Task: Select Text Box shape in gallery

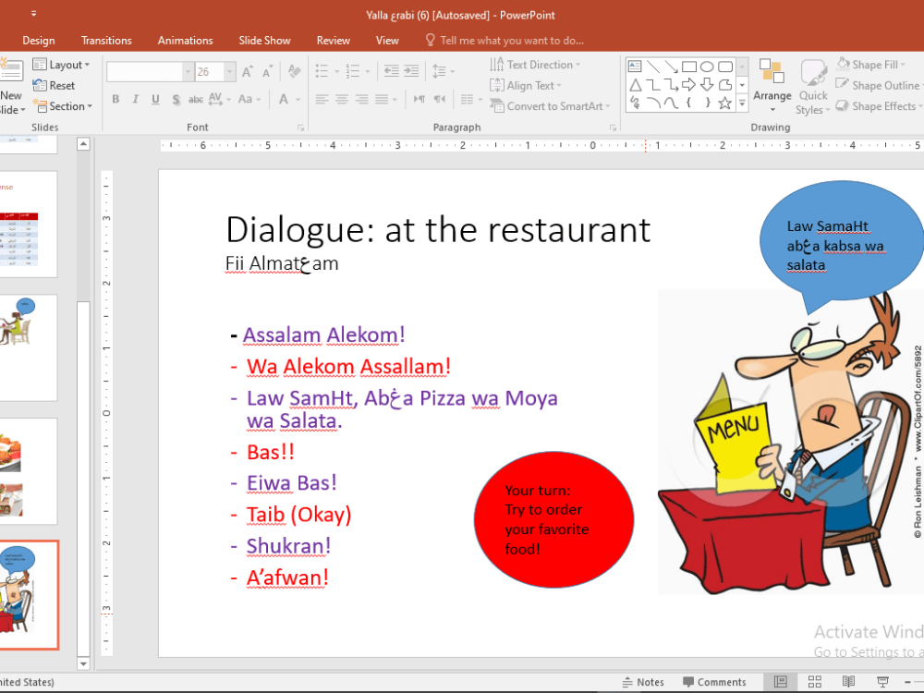Action: (x=635, y=66)
